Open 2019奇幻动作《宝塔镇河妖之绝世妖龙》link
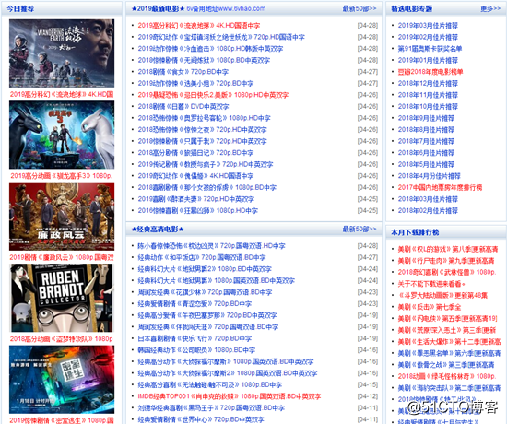The image size is (507, 424). 221,37
